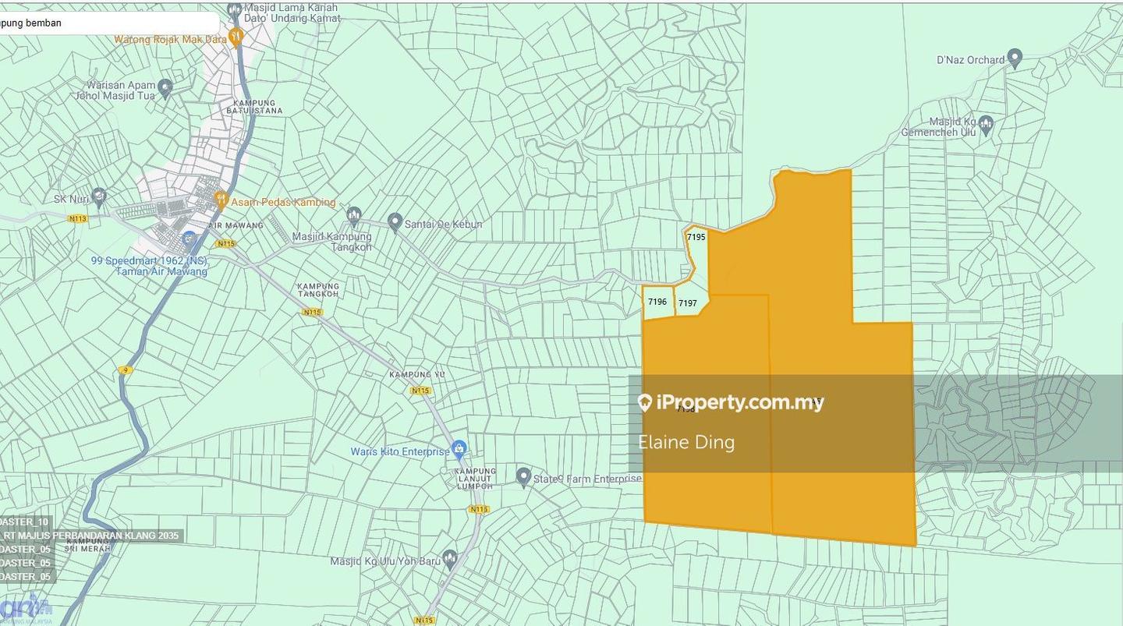Open the State9 Farm Enterprise pin

(x=523, y=476)
